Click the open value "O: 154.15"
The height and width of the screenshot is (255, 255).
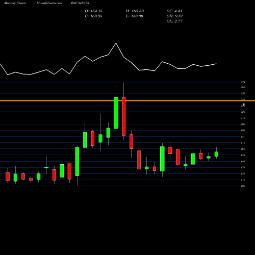point(94,11)
